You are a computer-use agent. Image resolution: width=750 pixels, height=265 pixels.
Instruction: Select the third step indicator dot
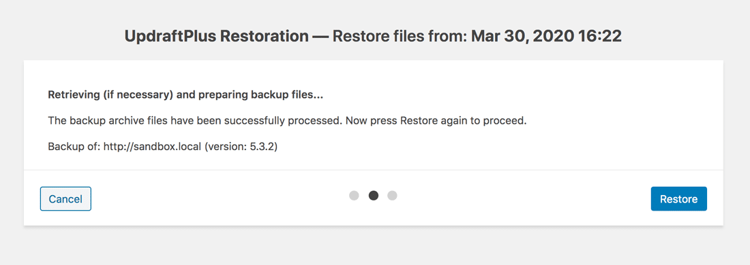[392, 196]
